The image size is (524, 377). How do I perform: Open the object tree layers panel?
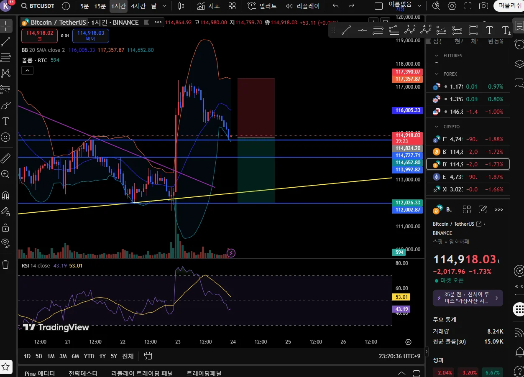pyautogui.click(x=519, y=64)
